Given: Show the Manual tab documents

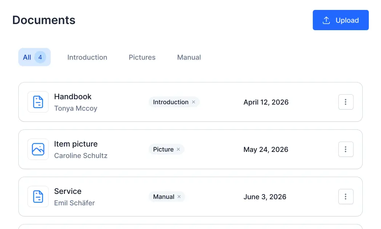Looking at the screenshot, I should pyautogui.click(x=189, y=57).
